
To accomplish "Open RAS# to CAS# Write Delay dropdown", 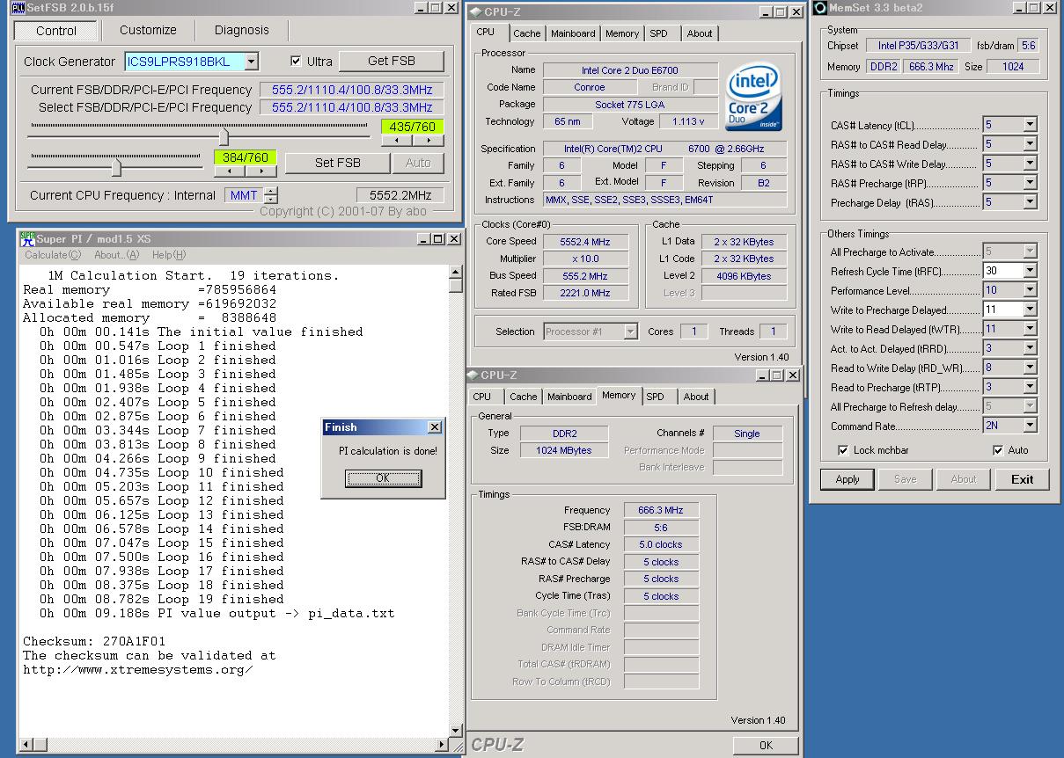I will click(1030, 164).
